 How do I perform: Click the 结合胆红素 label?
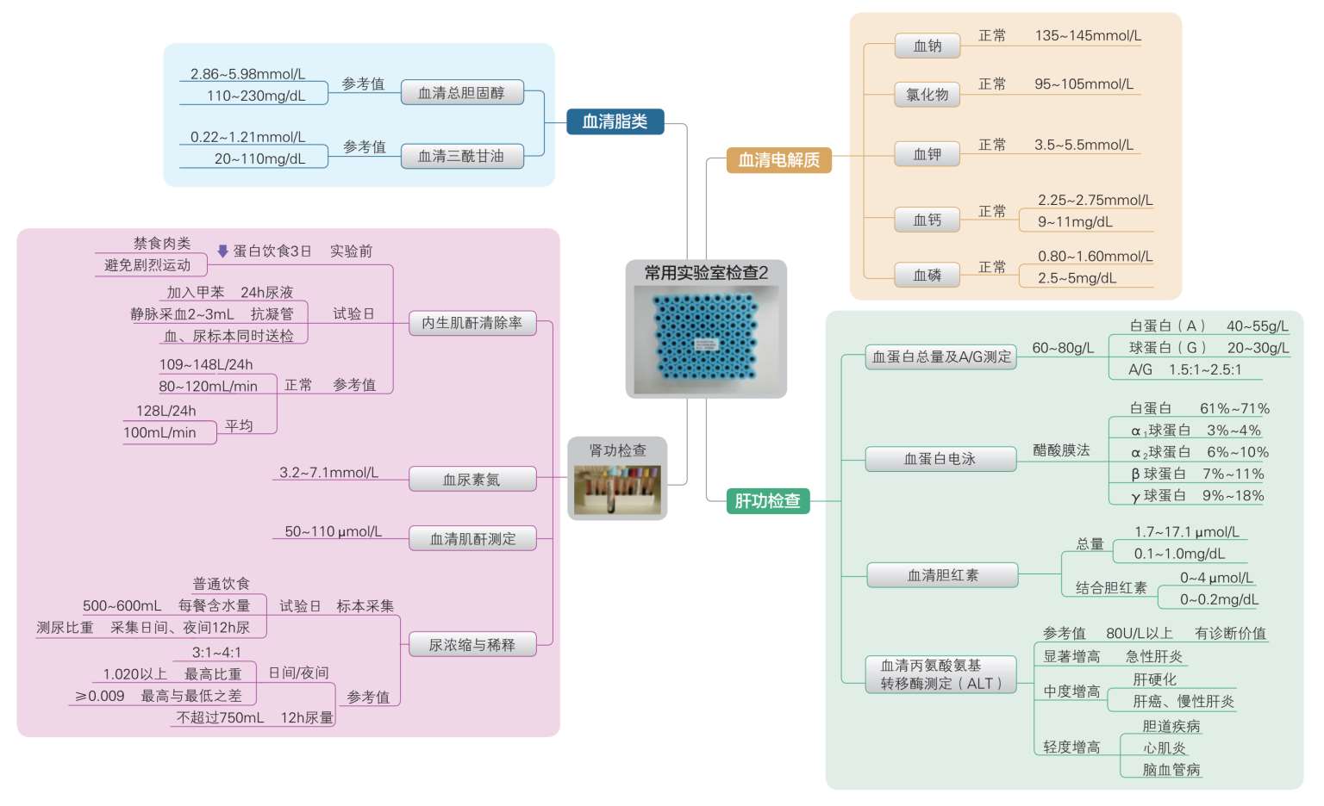tap(1111, 587)
